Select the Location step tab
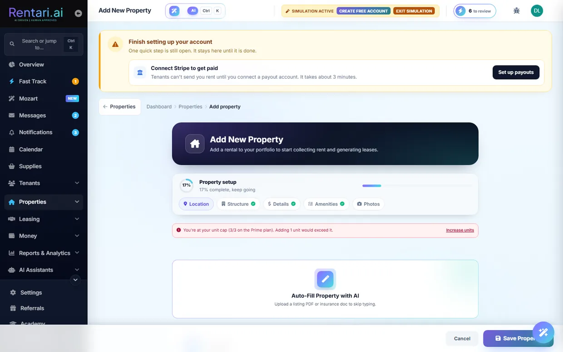 196,204
